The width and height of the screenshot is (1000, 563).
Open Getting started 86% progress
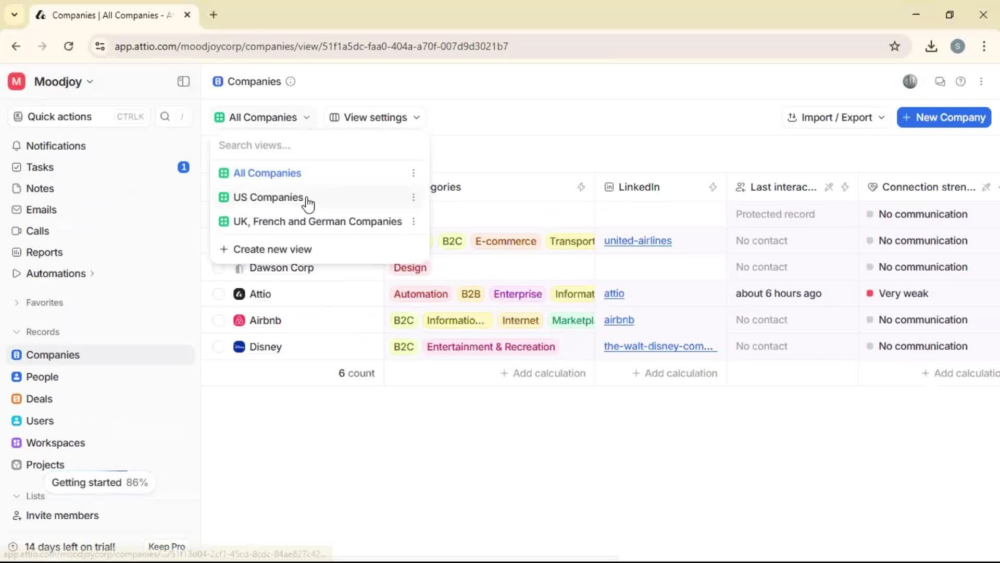click(x=99, y=483)
